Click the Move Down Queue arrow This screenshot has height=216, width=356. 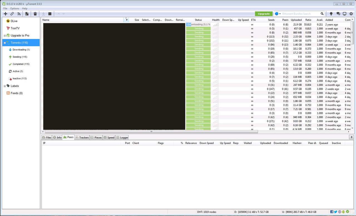[64, 14]
